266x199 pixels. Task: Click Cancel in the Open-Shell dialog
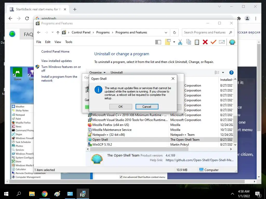point(147,106)
